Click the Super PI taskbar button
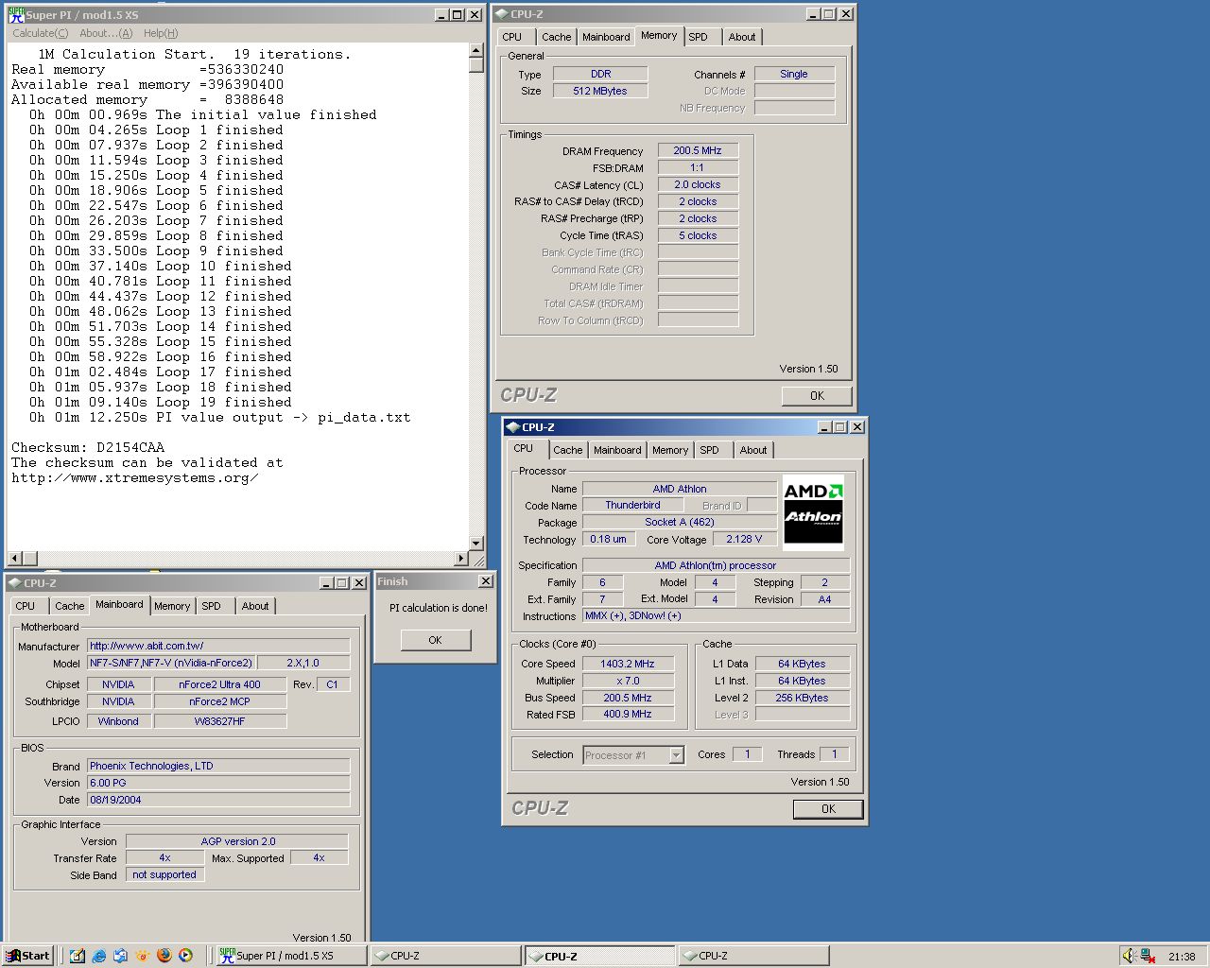The image size is (1210, 968). tap(290, 956)
